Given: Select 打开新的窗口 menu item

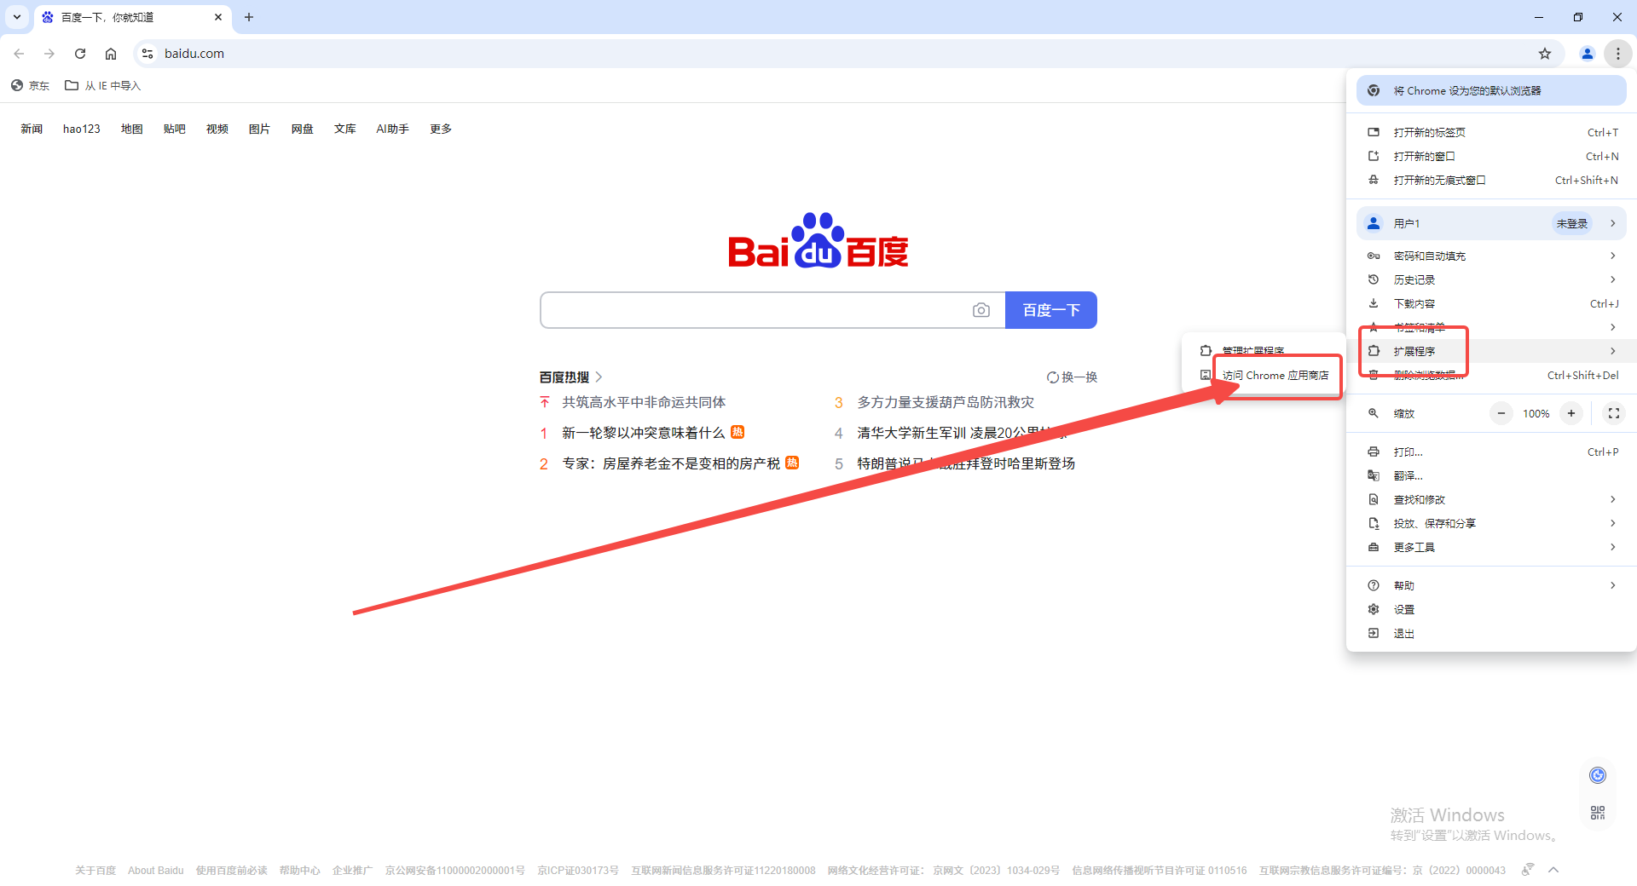Looking at the screenshot, I should coord(1491,156).
